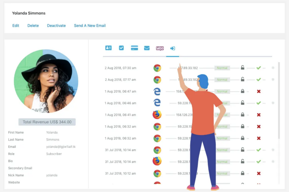Click Yolanda's profile photo
Screen dimensions: 289x192
[46, 81]
